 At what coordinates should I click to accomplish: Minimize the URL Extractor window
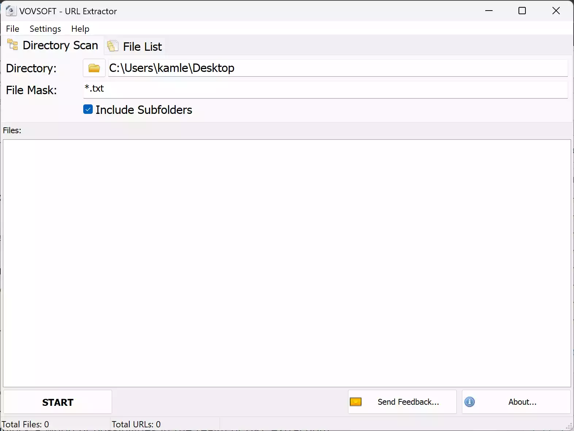pyautogui.click(x=489, y=11)
